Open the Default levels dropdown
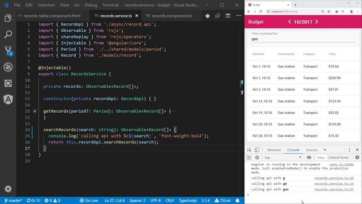Screen dimensions: 362x204 (338, 158)
